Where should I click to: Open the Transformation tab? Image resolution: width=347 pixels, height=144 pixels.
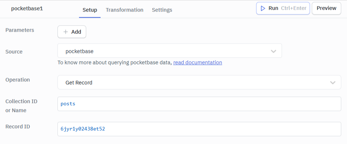124,10
